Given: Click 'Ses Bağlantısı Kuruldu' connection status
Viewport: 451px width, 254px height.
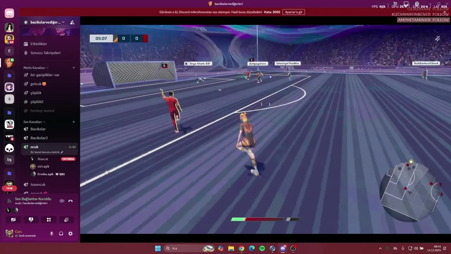Looking at the screenshot, I should coord(33,199).
